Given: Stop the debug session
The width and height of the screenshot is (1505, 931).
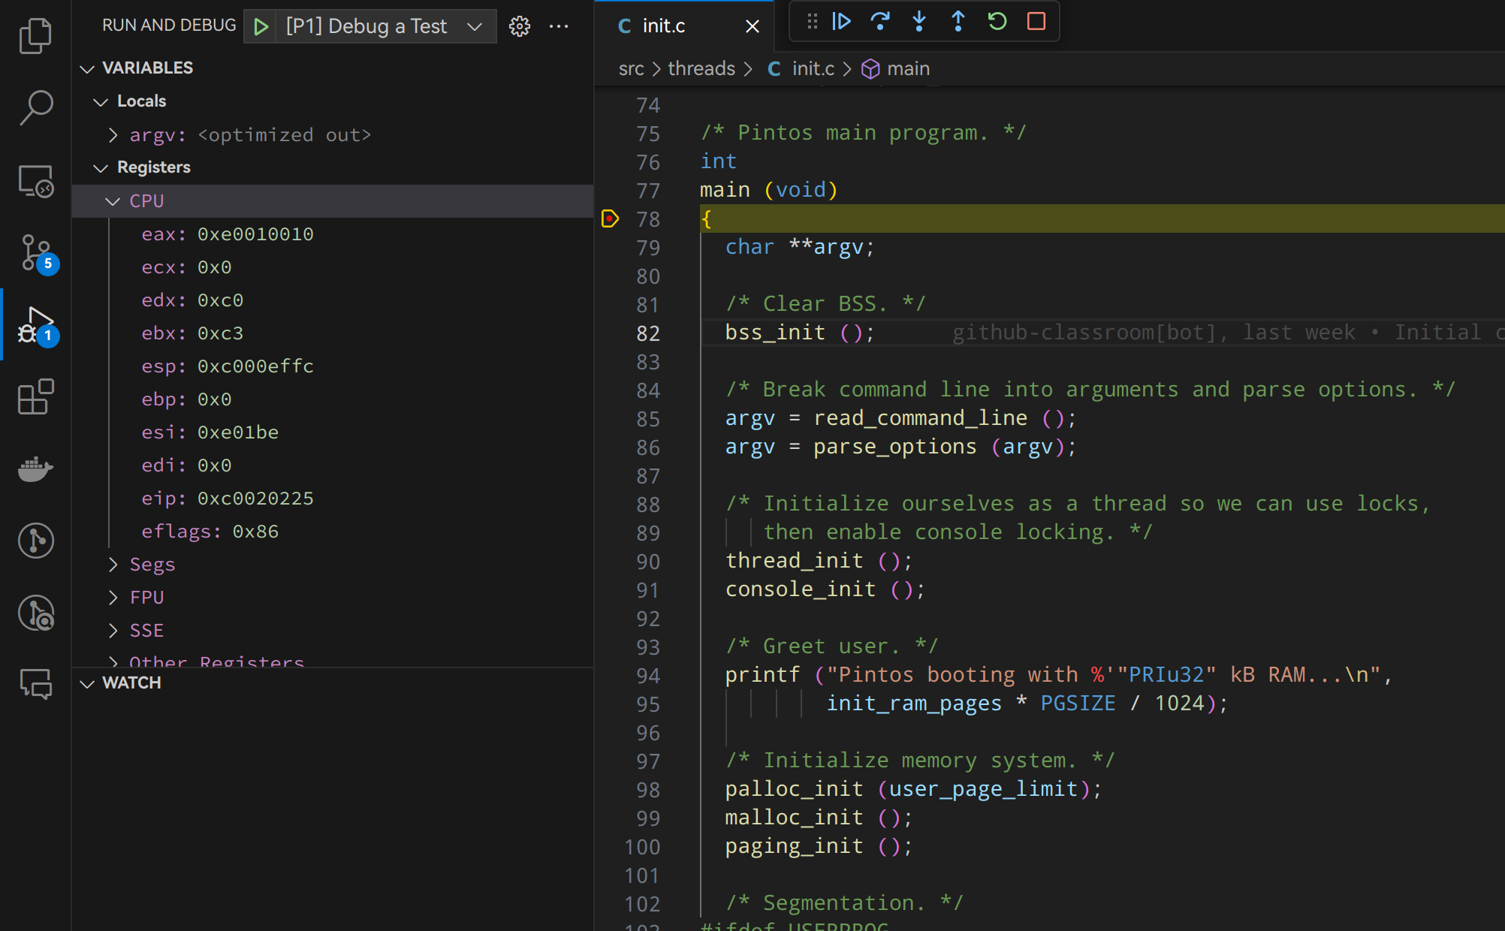Looking at the screenshot, I should tap(1036, 21).
